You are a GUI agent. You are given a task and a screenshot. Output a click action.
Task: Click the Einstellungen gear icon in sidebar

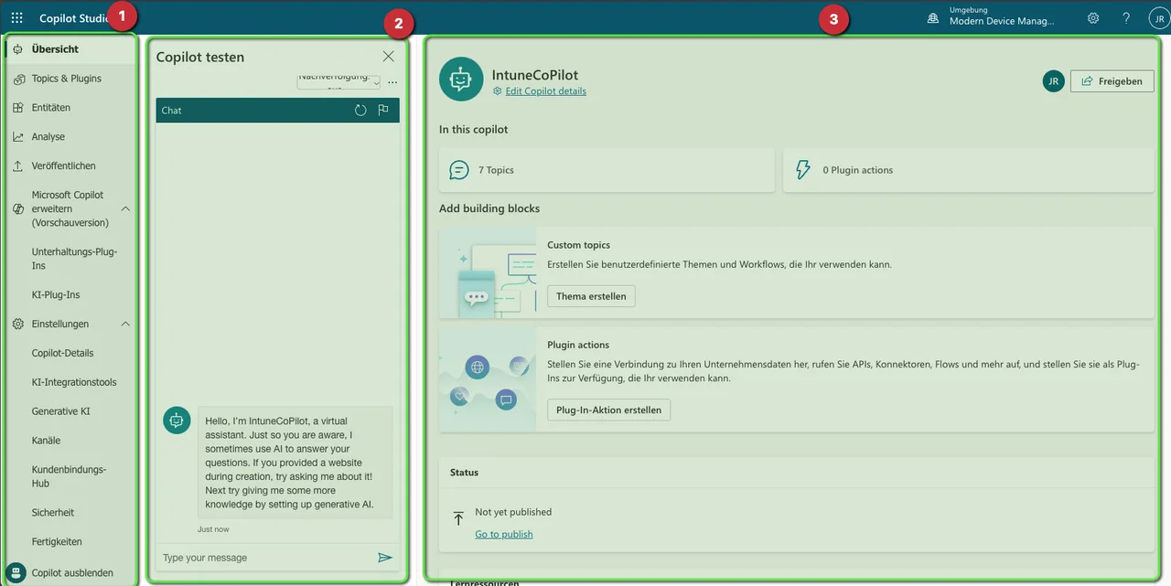pyautogui.click(x=18, y=325)
